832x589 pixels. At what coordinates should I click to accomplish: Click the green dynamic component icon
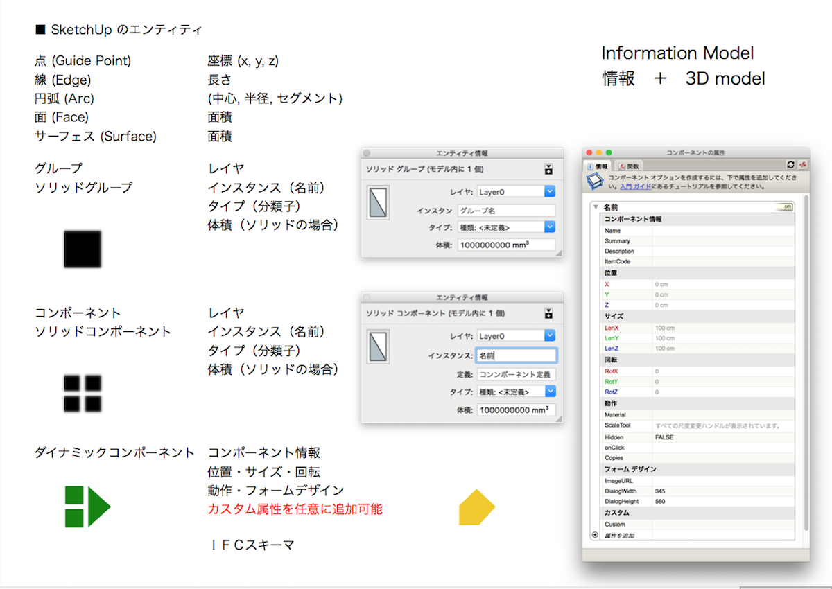(x=87, y=507)
